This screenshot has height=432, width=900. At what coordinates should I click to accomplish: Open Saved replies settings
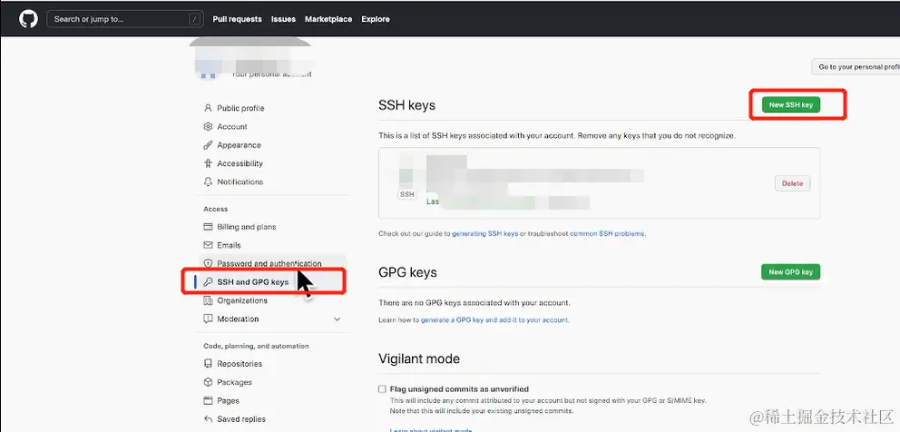pyautogui.click(x=241, y=418)
